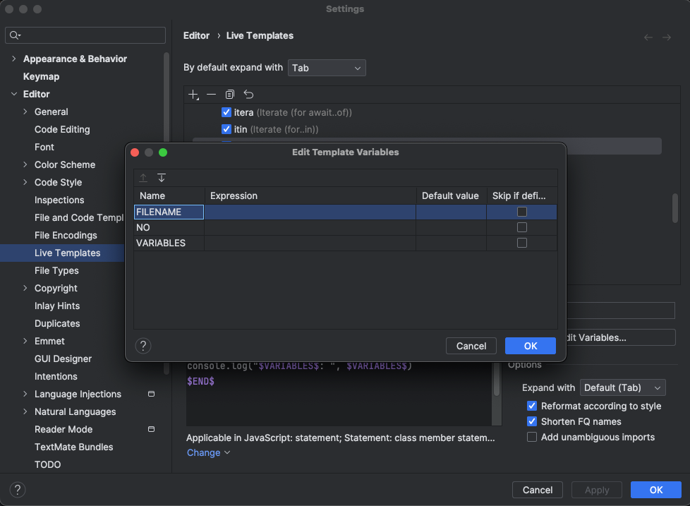Select Inspections settings page

pos(59,200)
